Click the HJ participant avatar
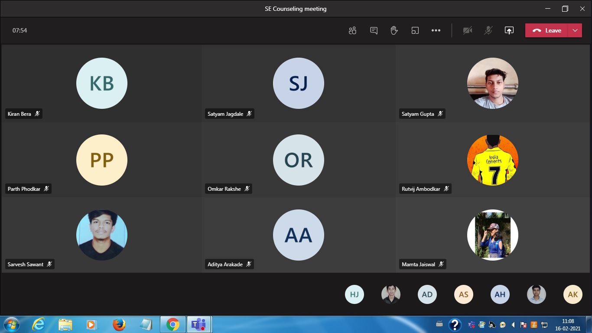This screenshot has height=333, width=592. pyautogui.click(x=355, y=294)
